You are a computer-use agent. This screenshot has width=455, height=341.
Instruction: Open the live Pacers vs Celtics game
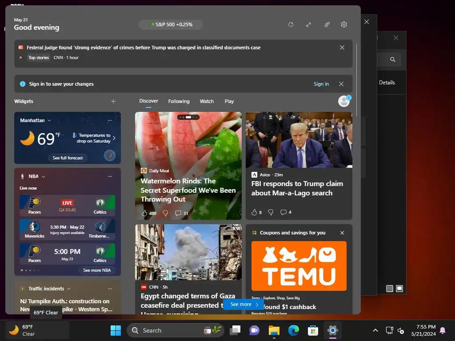(68, 205)
